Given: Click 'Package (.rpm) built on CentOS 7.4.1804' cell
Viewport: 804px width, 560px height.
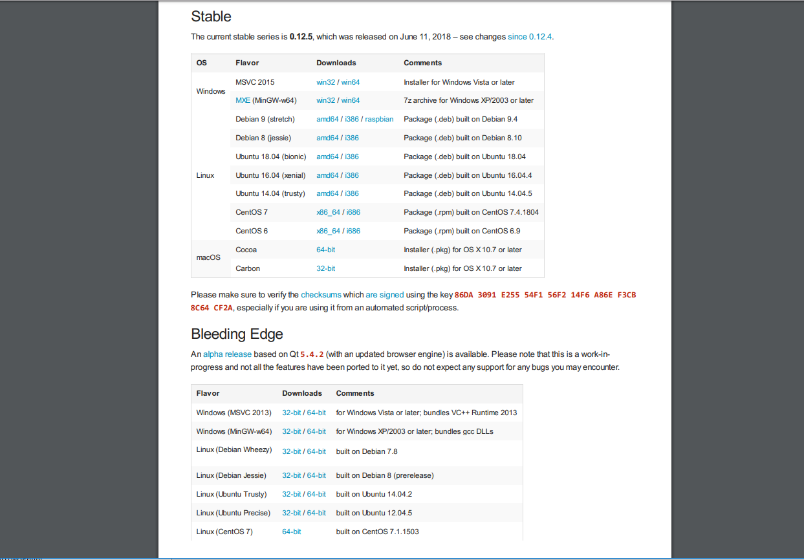Looking at the screenshot, I should pyautogui.click(x=471, y=212).
